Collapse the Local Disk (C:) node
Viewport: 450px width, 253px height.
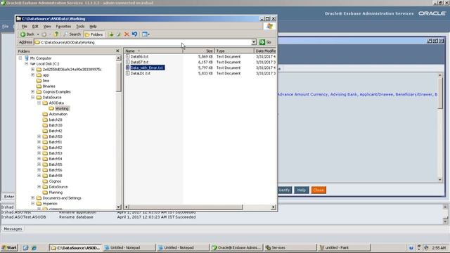(27, 64)
